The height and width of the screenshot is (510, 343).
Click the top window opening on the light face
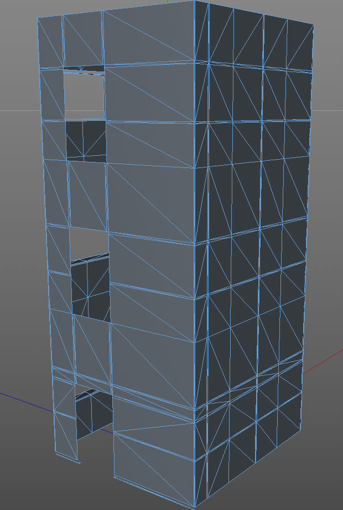pyautogui.click(x=84, y=96)
